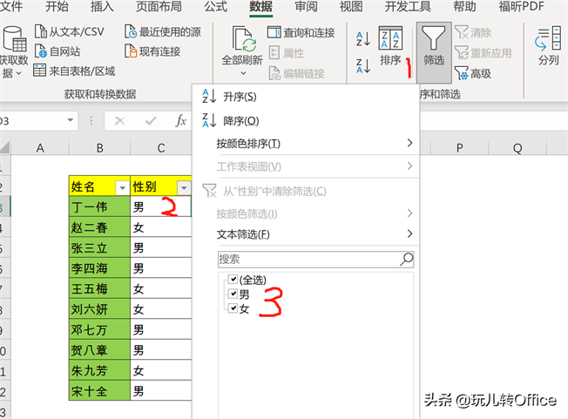
Task: Toggle the Select All (全选) checkbox
Action: (x=232, y=280)
